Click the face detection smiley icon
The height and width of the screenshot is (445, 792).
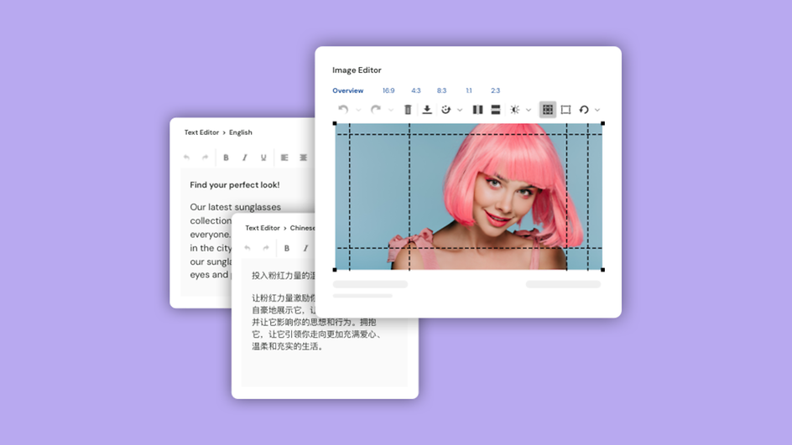pos(446,110)
